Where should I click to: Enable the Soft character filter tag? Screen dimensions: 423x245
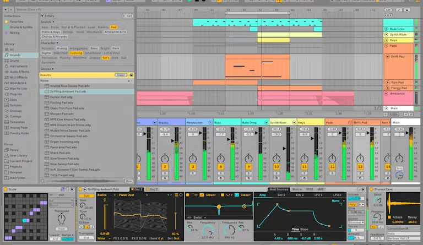coord(106,57)
